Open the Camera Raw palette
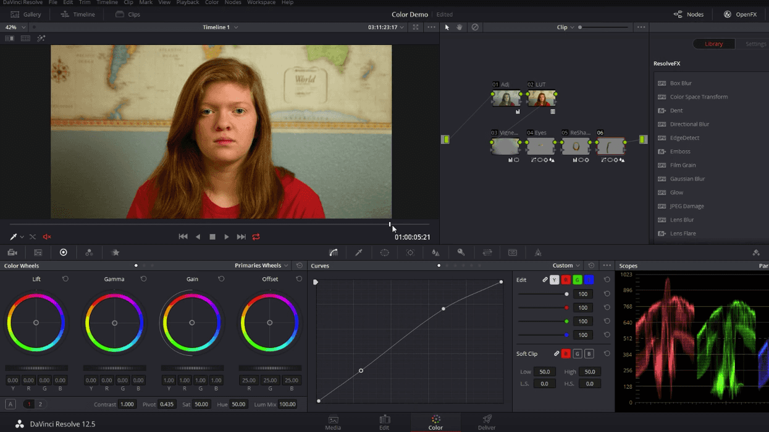 (x=12, y=252)
